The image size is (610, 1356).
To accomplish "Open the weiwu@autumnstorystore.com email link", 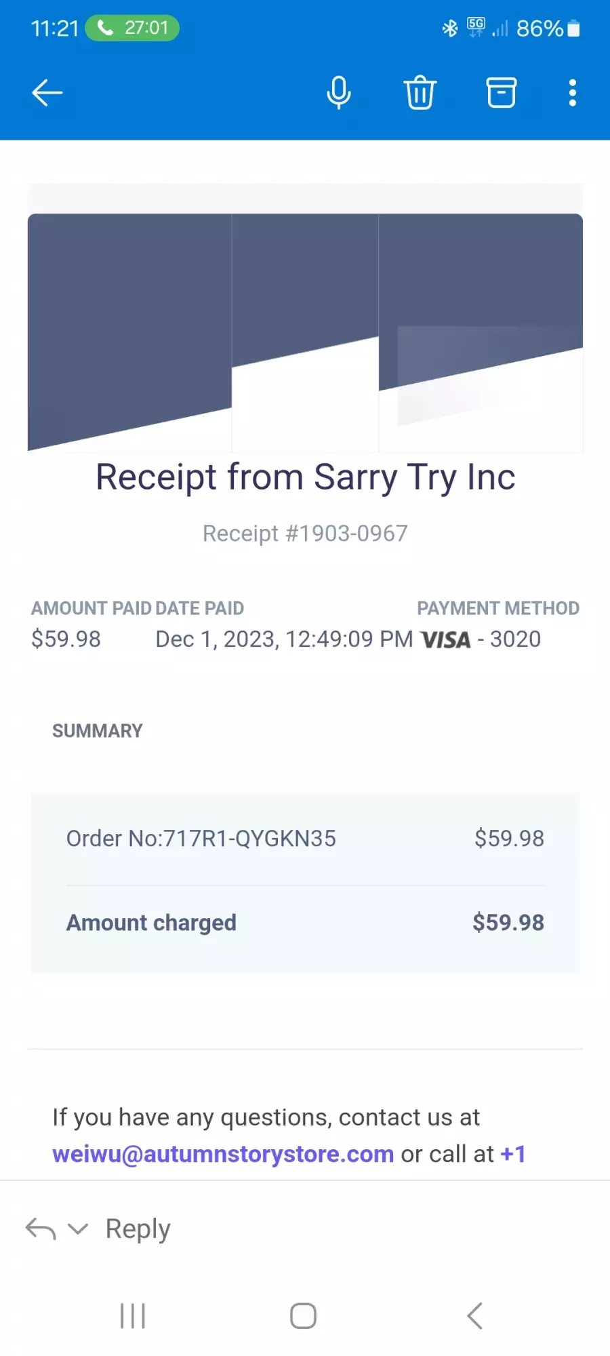I will (223, 1154).
